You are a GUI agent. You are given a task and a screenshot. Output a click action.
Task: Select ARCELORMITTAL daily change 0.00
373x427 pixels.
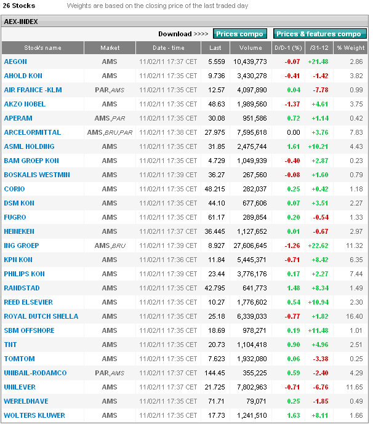294,133
